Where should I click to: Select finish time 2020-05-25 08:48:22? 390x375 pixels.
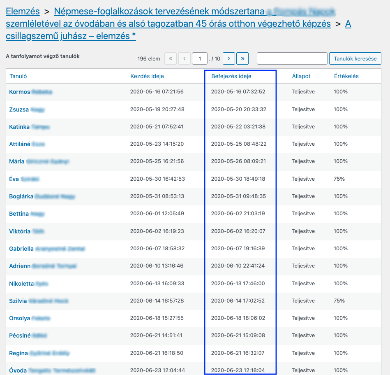click(239, 144)
